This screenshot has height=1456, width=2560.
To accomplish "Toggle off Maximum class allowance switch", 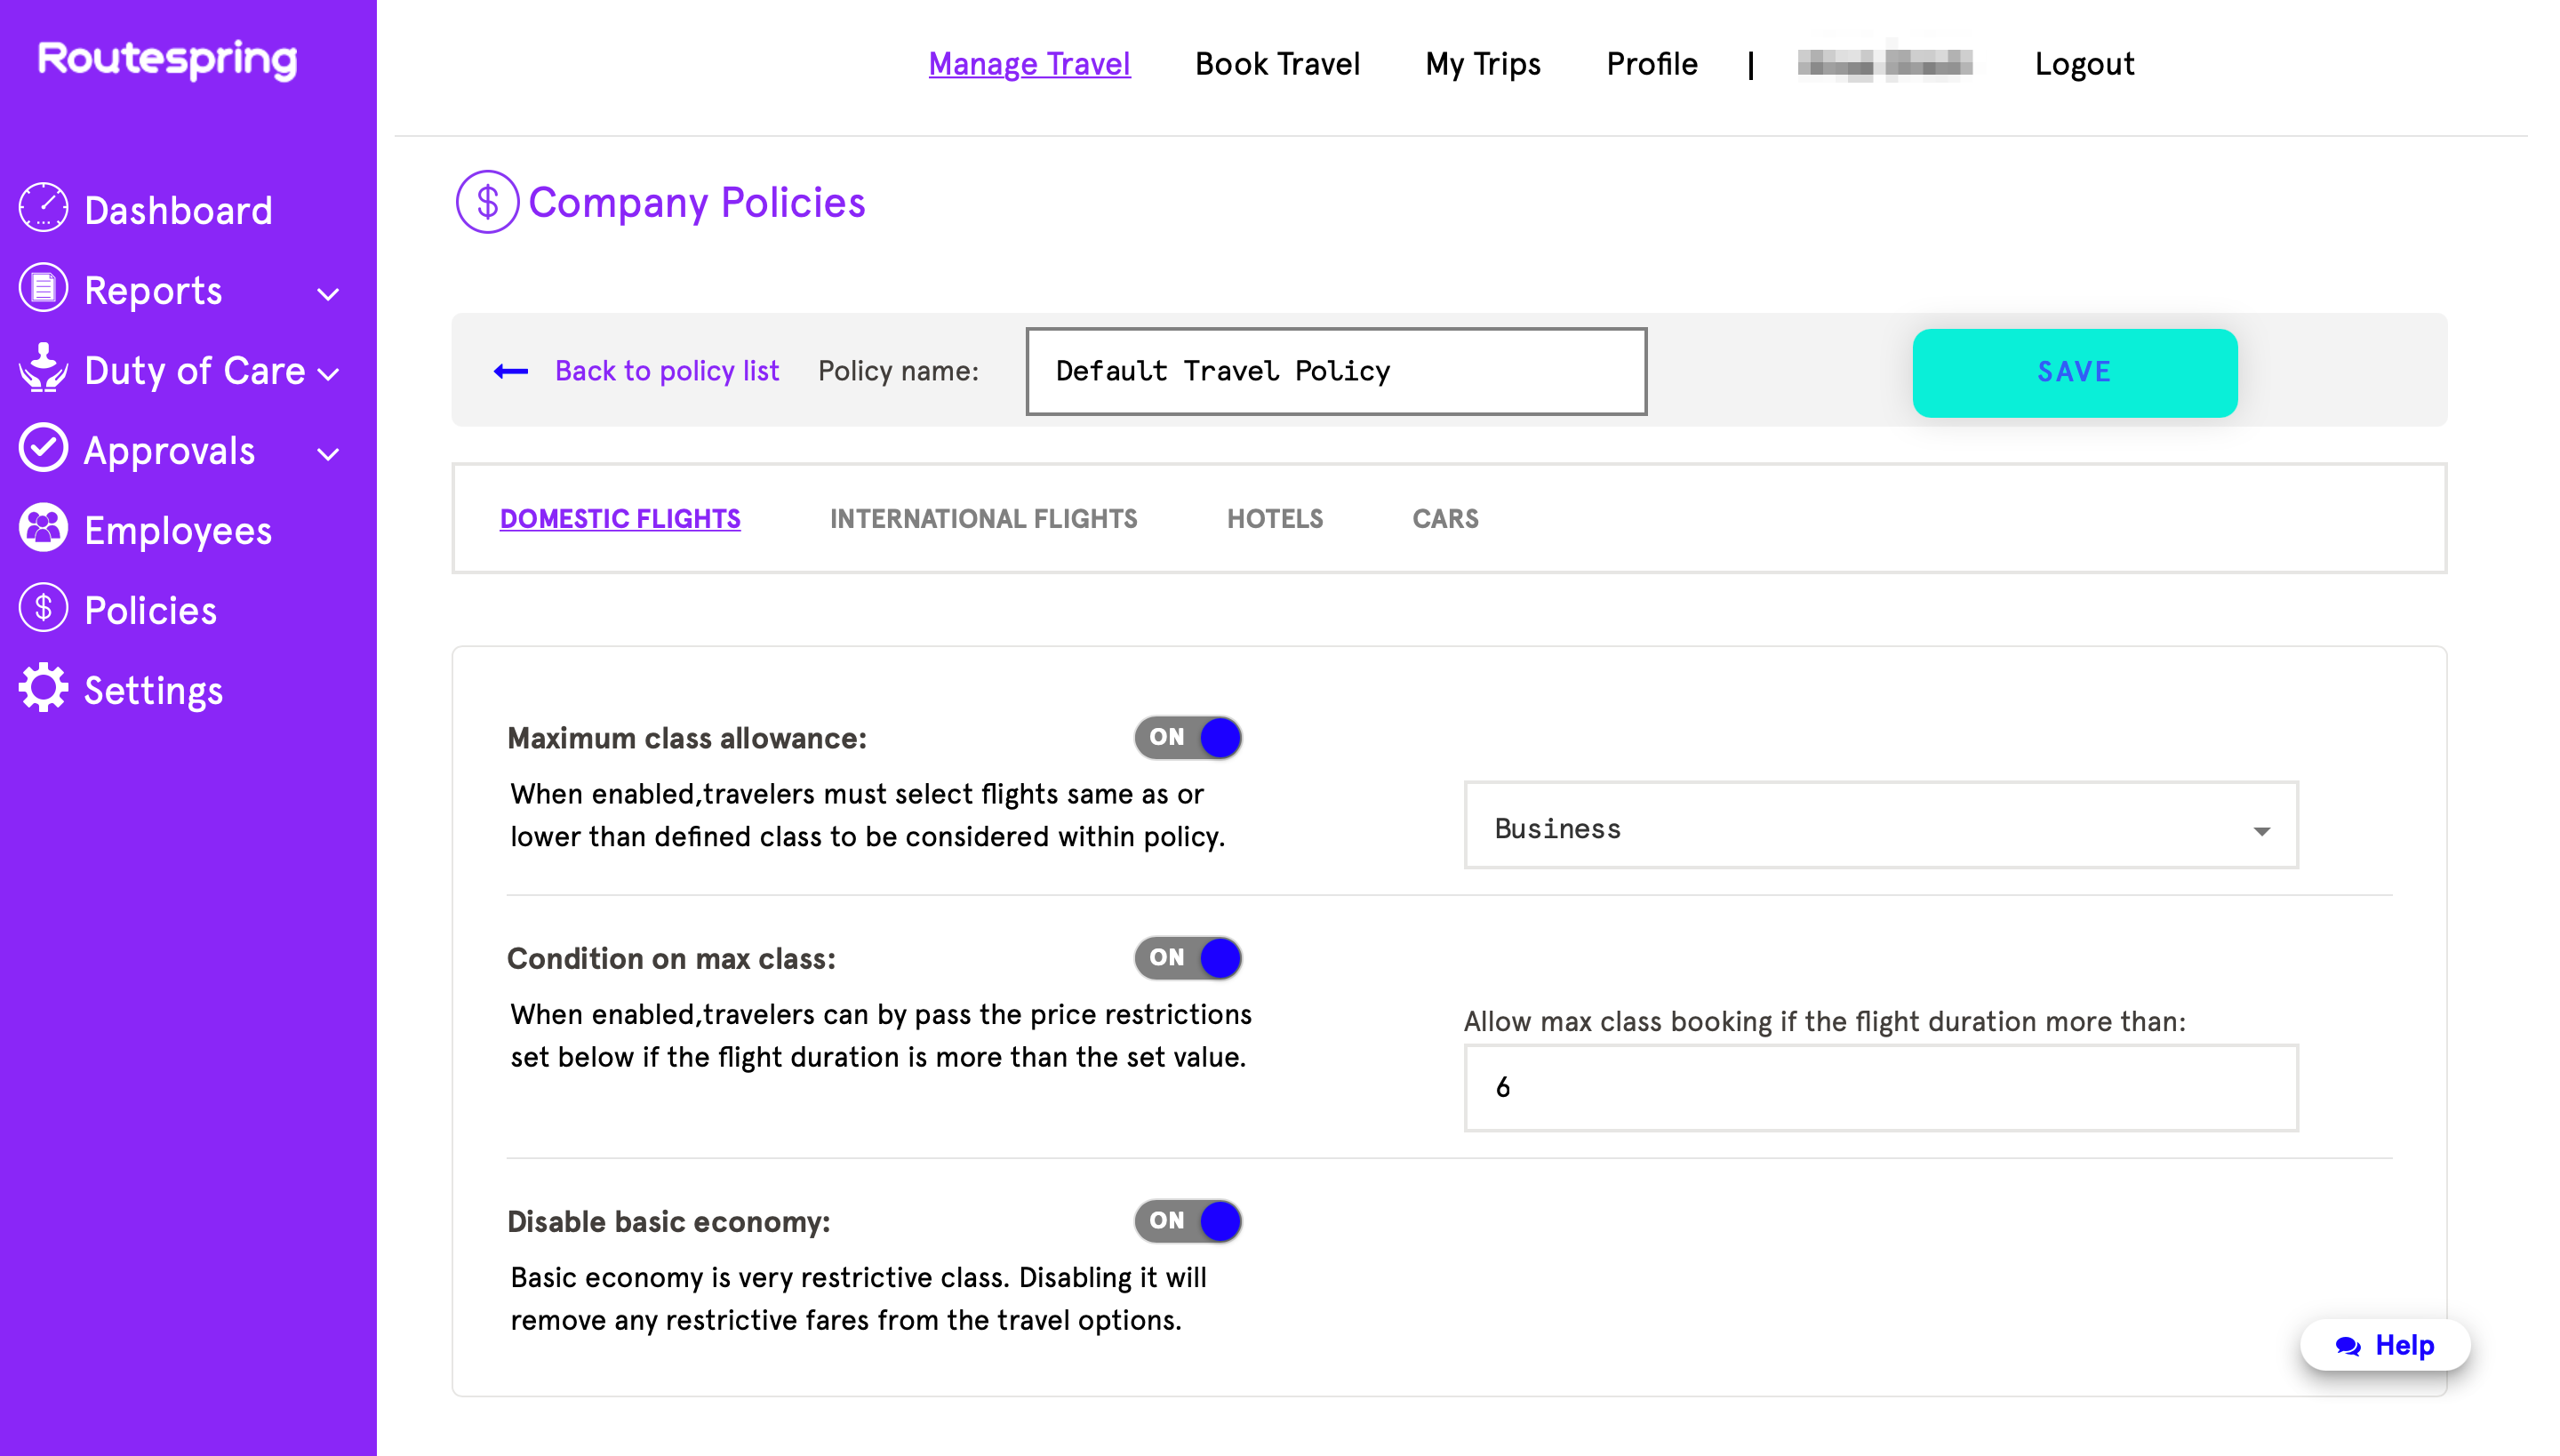I will pyautogui.click(x=1187, y=737).
